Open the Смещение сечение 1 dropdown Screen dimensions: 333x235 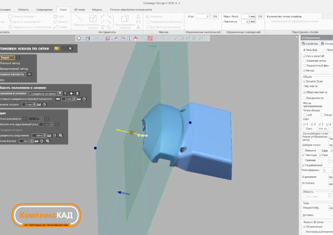(x=60, y=93)
